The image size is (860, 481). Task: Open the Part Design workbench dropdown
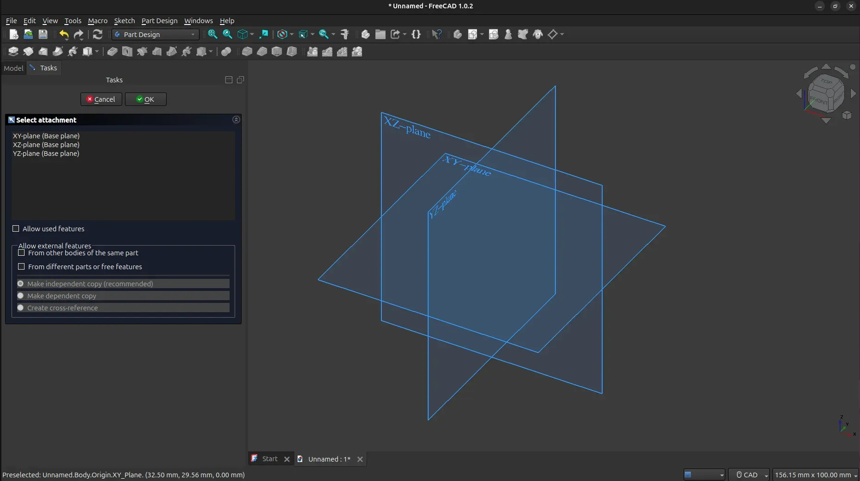[156, 35]
